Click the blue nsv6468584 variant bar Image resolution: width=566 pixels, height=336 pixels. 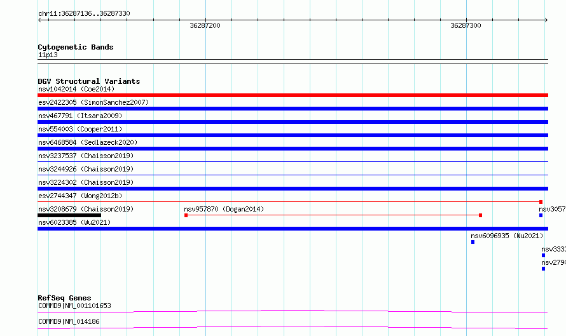[x=293, y=149]
